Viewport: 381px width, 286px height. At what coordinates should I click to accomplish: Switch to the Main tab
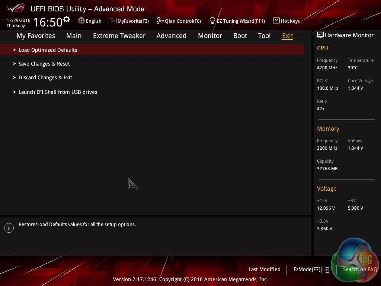point(74,36)
